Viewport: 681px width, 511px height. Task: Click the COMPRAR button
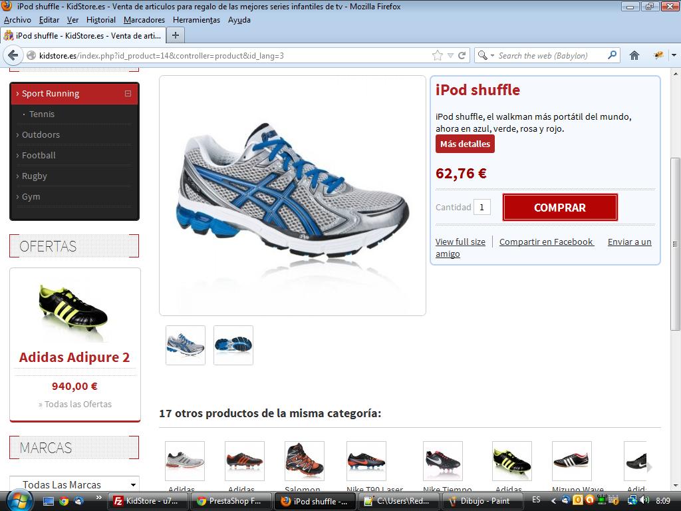pyautogui.click(x=560, y=208)
